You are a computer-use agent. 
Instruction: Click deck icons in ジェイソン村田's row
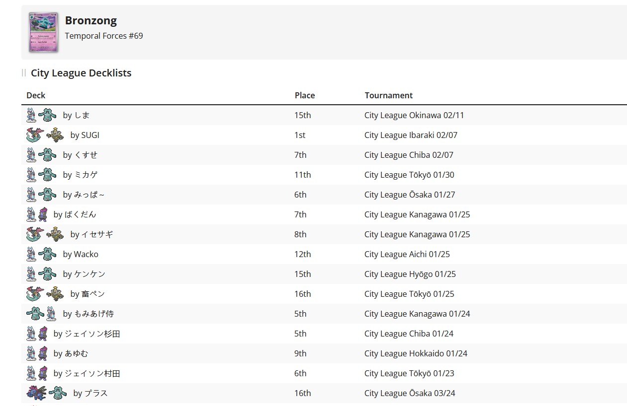pos(37,373)
